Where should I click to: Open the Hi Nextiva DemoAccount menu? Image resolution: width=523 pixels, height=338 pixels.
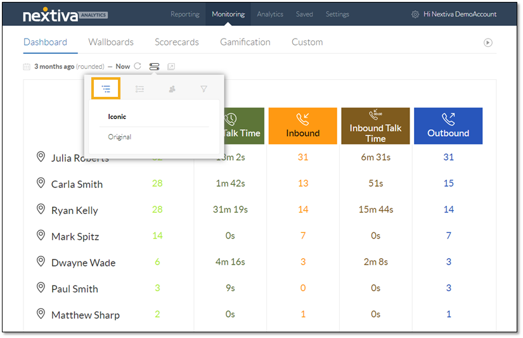460,15
